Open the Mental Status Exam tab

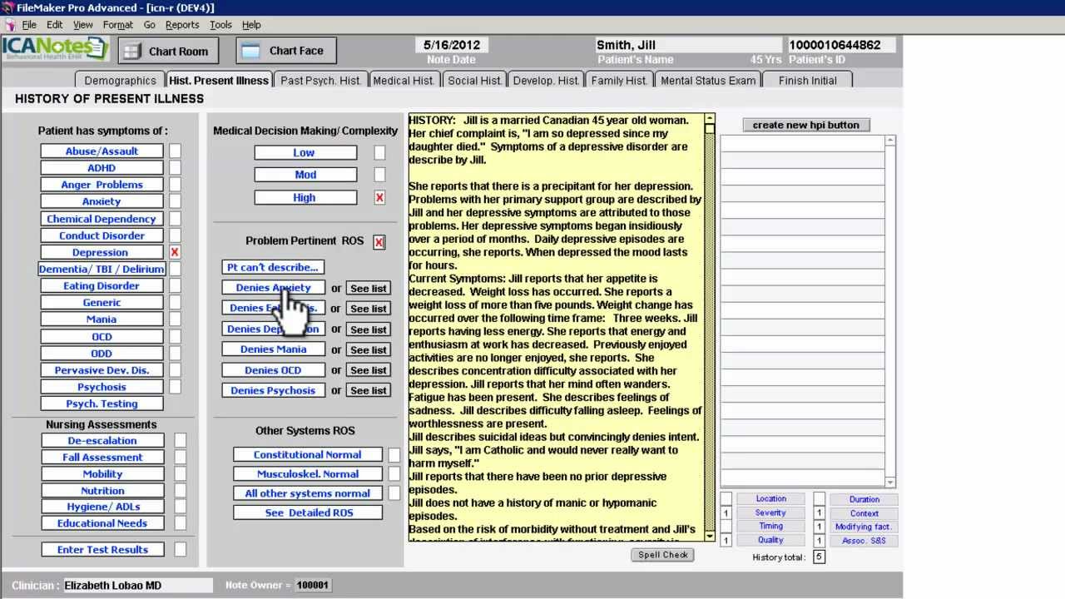708,81
